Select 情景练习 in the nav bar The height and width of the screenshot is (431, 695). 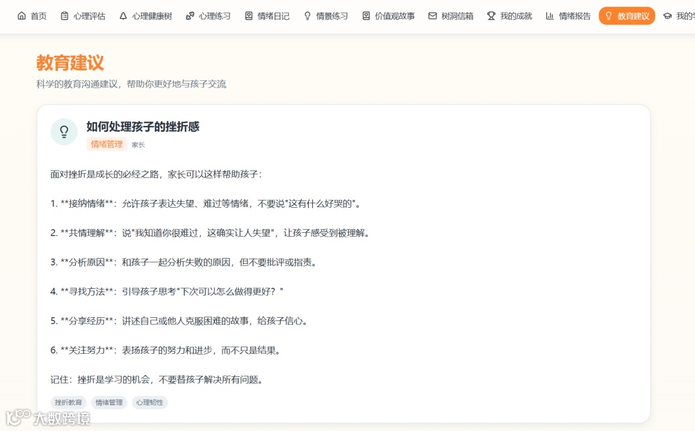coord(326,16)
